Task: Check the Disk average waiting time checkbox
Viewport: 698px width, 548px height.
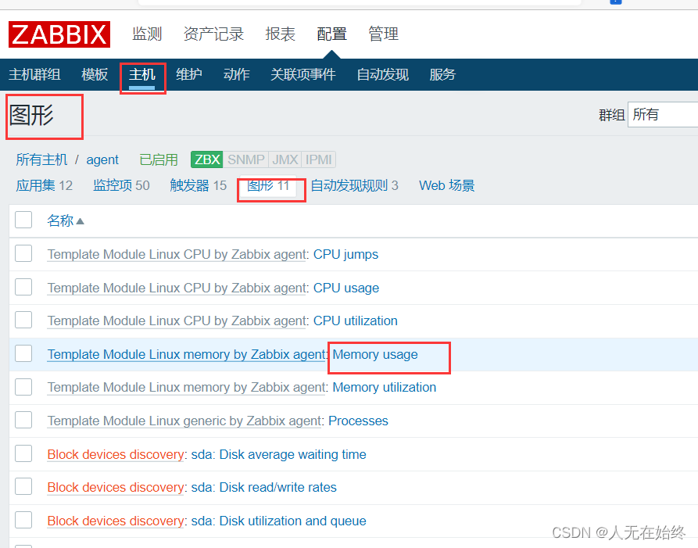Action: pyautogui.click(x=23, y=453)
